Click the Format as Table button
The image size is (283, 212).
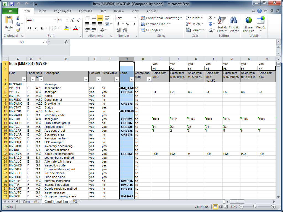point(156,24)
